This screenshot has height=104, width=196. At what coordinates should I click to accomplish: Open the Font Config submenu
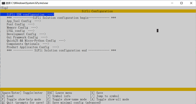click(20, 24)
